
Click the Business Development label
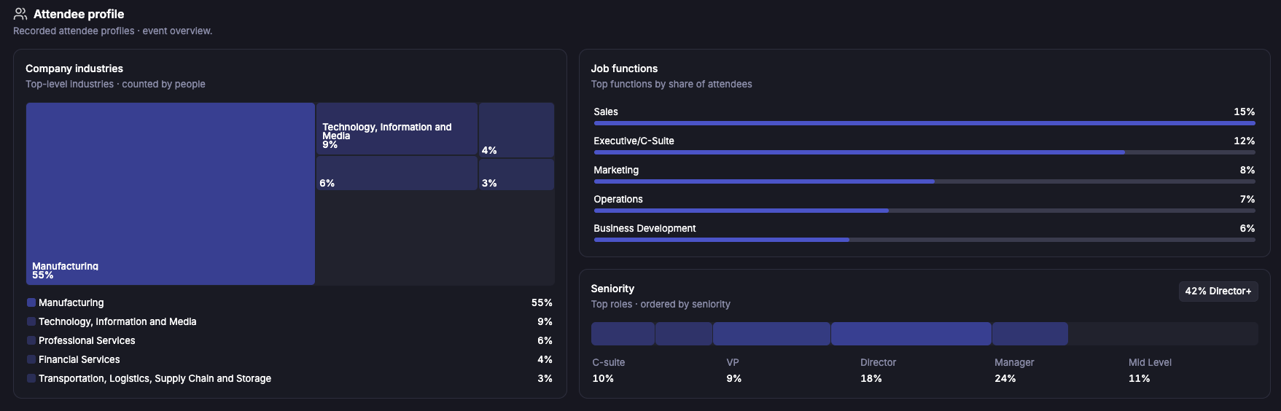645,228
